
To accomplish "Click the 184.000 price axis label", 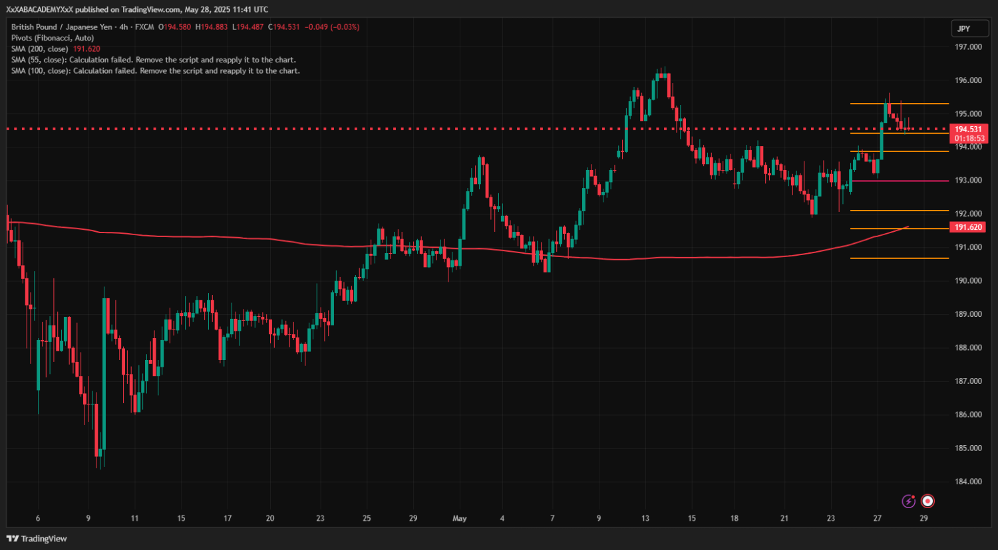I will click(x=968, y=482).
